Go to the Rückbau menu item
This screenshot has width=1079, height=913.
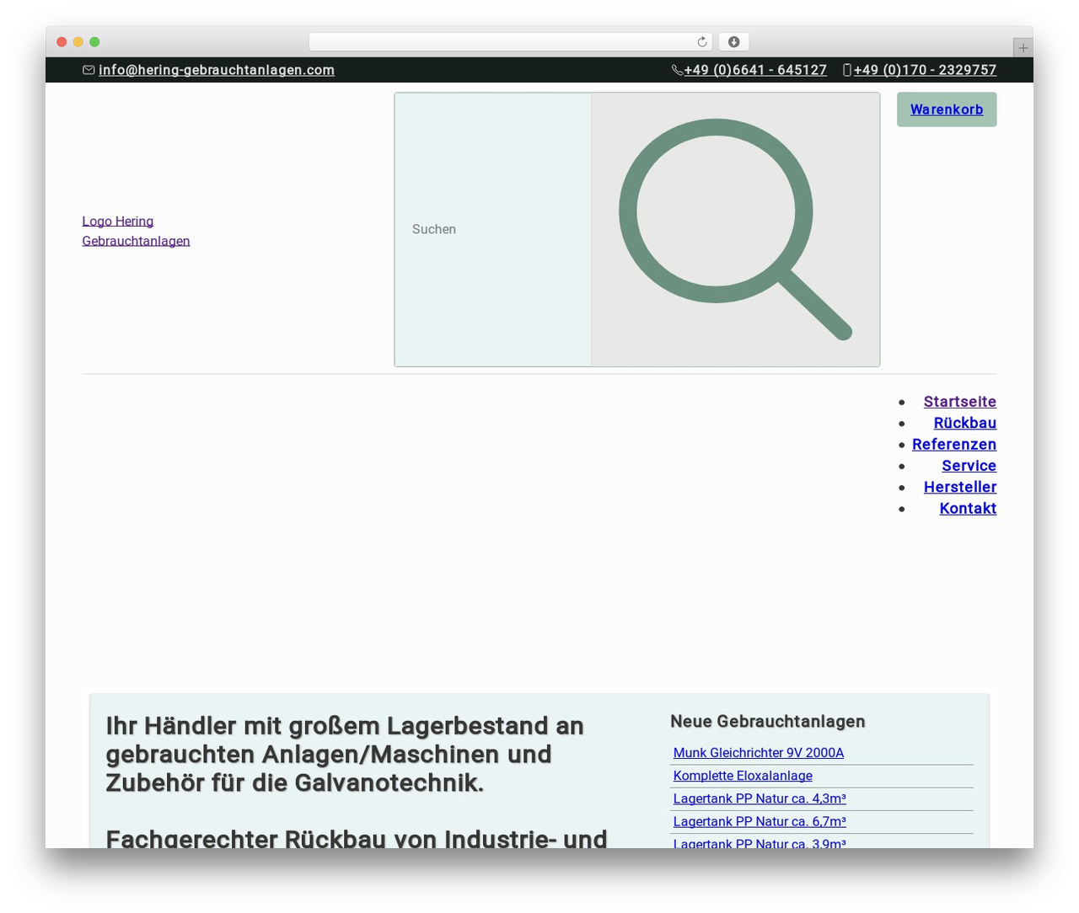(965, 423)
